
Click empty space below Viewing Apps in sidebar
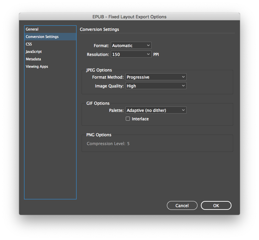tap(50, 136)
